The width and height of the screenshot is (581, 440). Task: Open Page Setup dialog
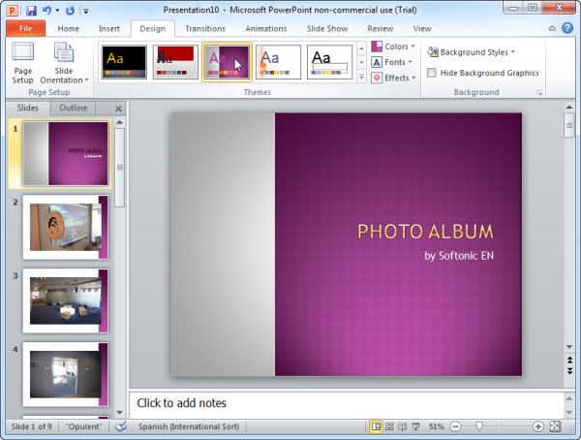(22, 63)
